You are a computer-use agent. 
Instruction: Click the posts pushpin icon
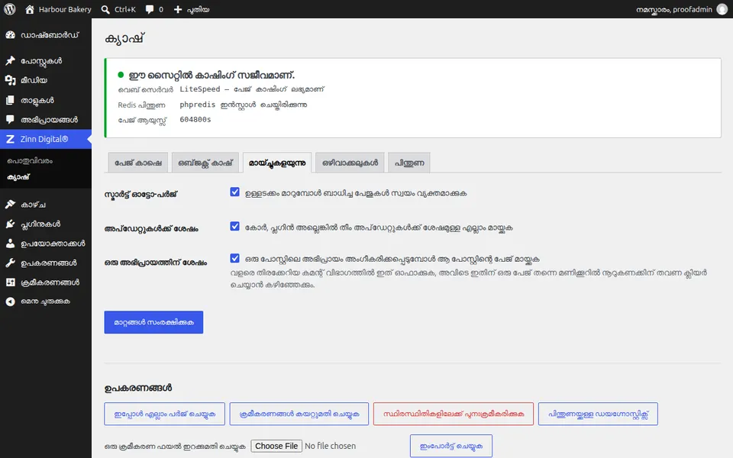(10, 61)
